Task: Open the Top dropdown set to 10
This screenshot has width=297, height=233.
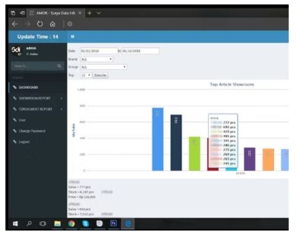Action: [x=85, y=75]
